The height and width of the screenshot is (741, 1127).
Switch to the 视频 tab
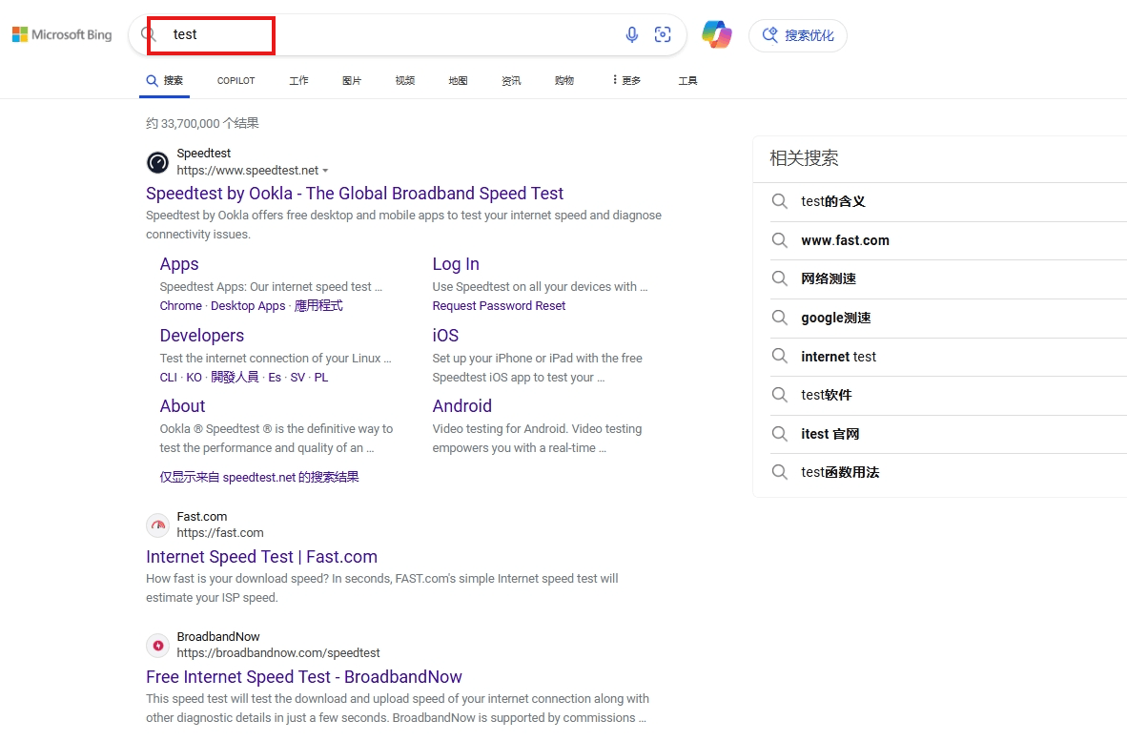(x=404, y=80)
